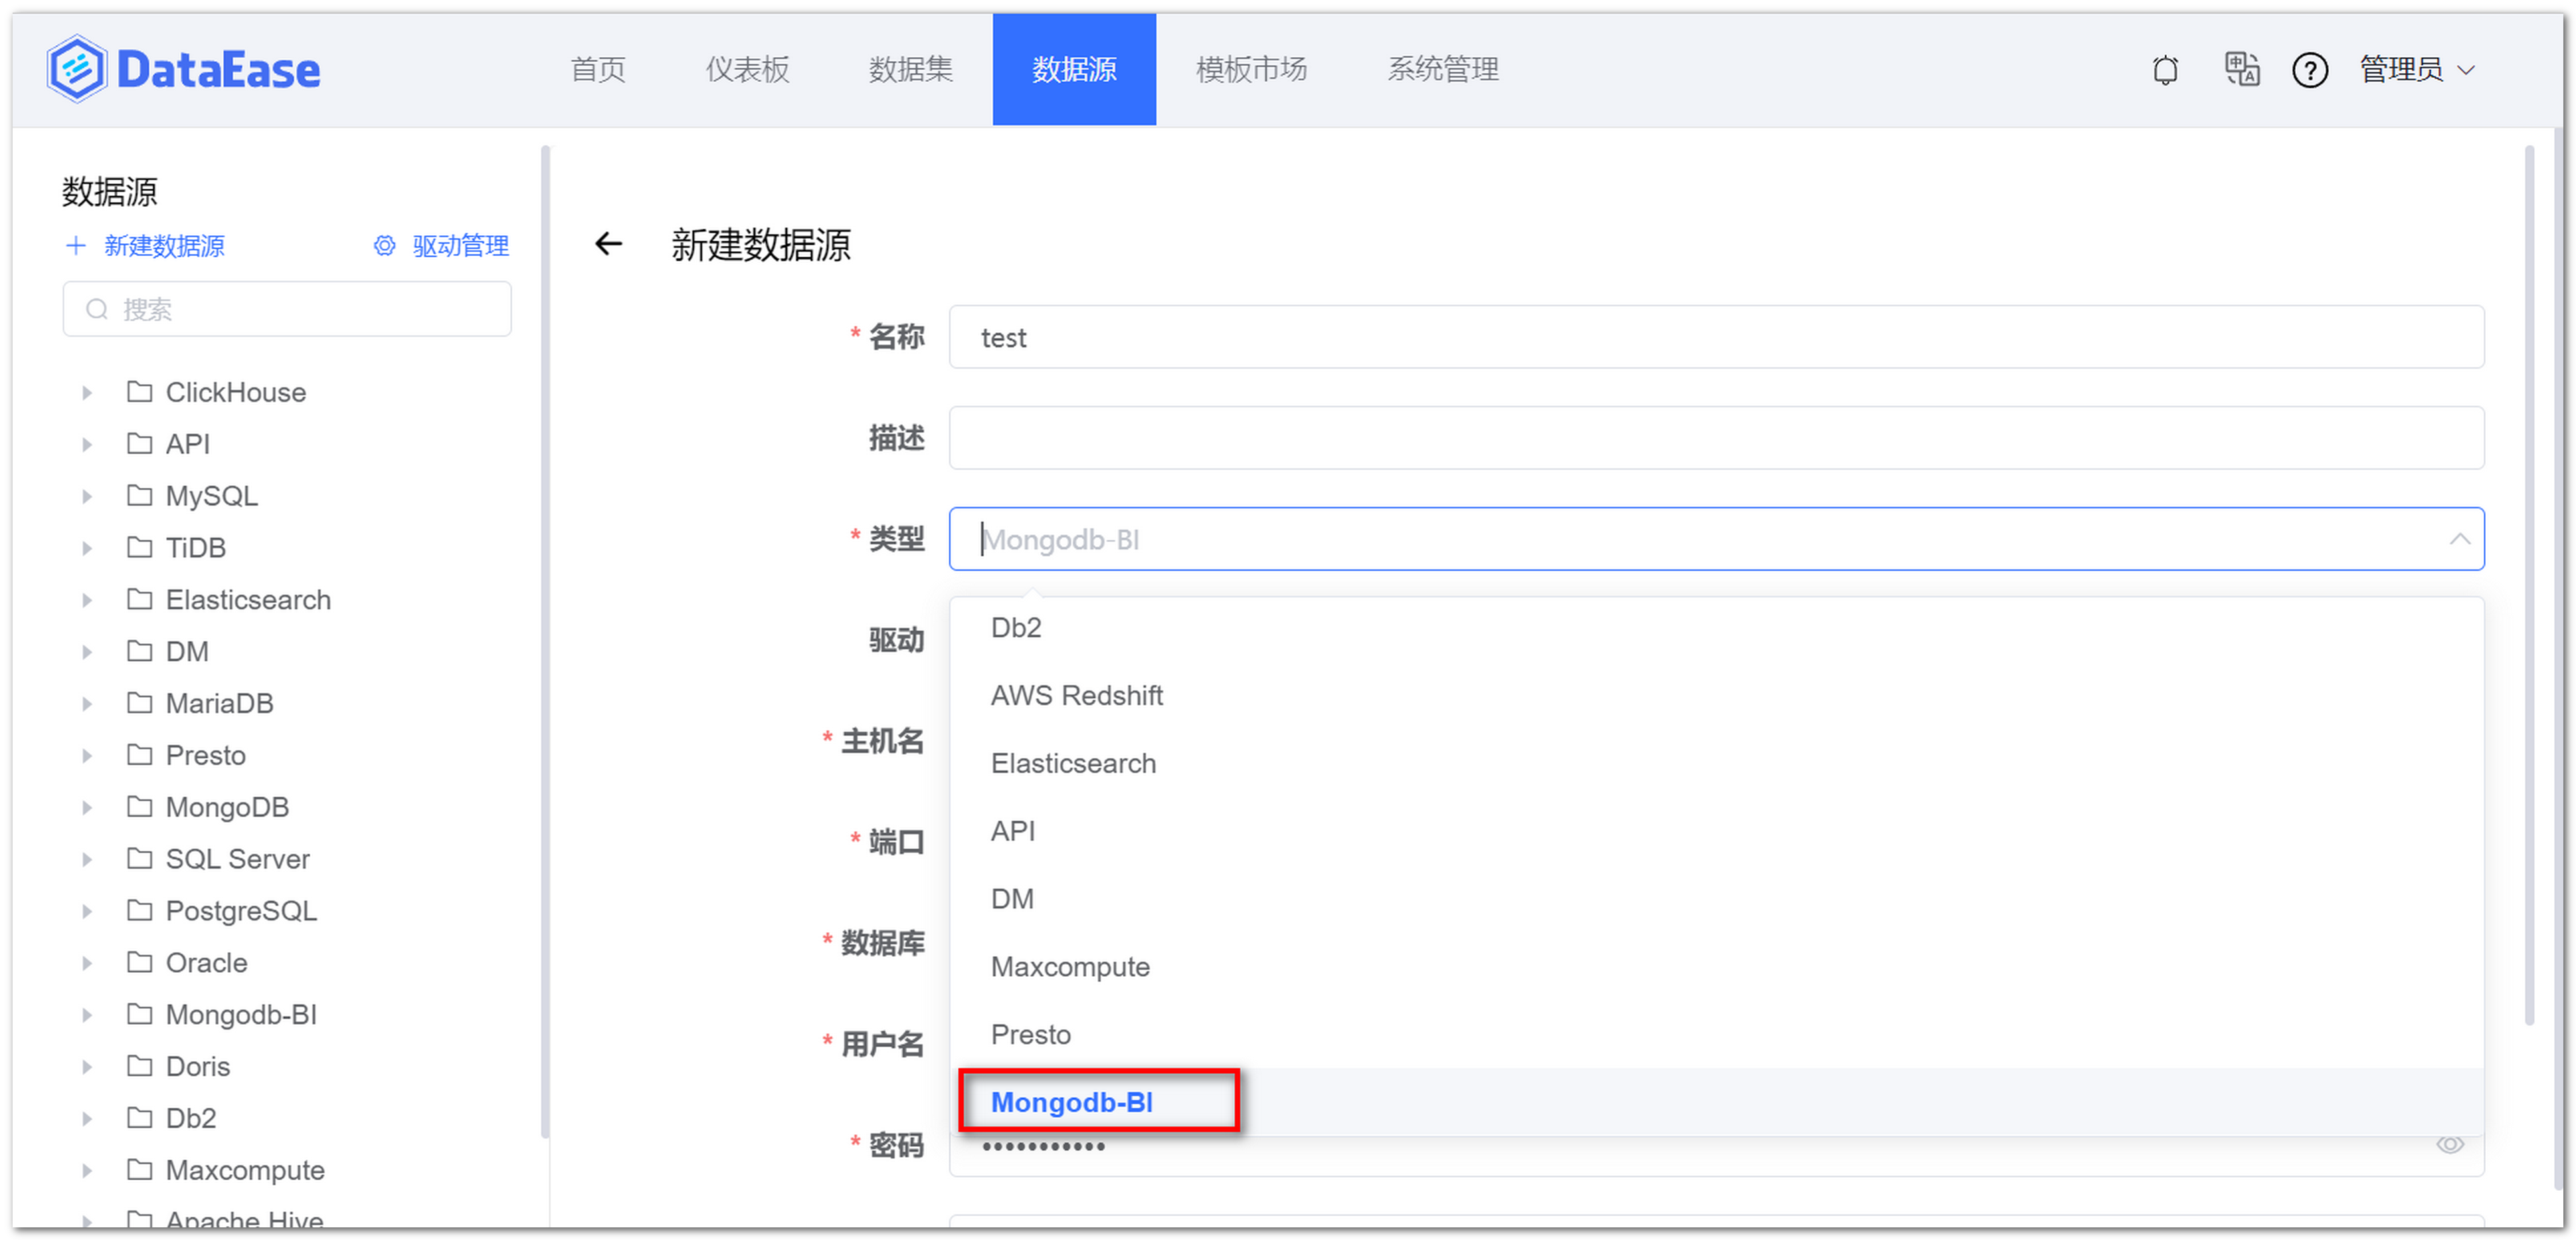Screen dimensions: 2576x1240
Task: Open the 系统管理 tab
Action: (1442, 69)
